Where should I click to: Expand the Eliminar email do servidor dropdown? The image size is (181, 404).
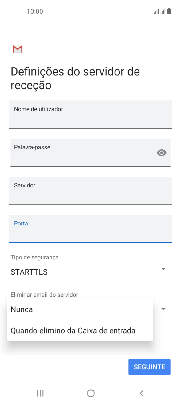coord(163,309)
